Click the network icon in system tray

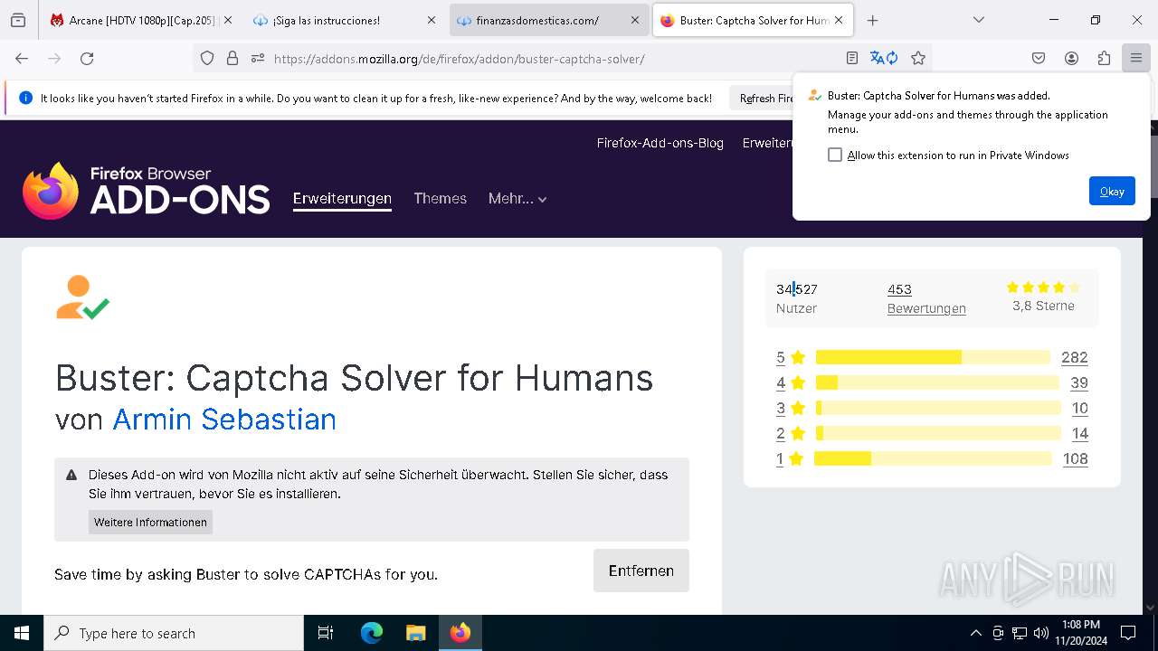(x=1020, y=633)
